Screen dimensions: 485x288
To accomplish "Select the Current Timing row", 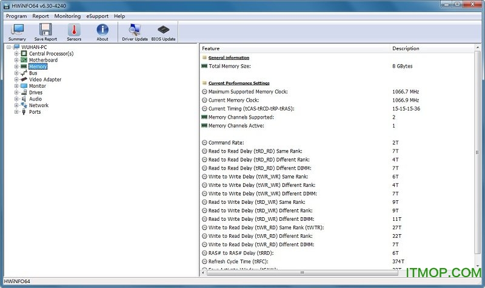I will coord(336,109).
